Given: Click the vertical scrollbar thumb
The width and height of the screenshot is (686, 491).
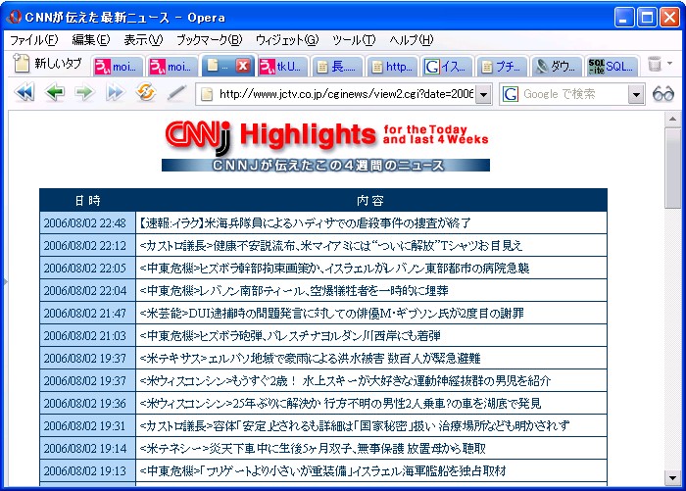Looking at the screenshot, I should pyautogui.click(x=672, y=168).
